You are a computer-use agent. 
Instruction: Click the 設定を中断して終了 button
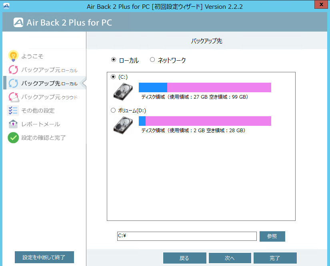[44, 257]
